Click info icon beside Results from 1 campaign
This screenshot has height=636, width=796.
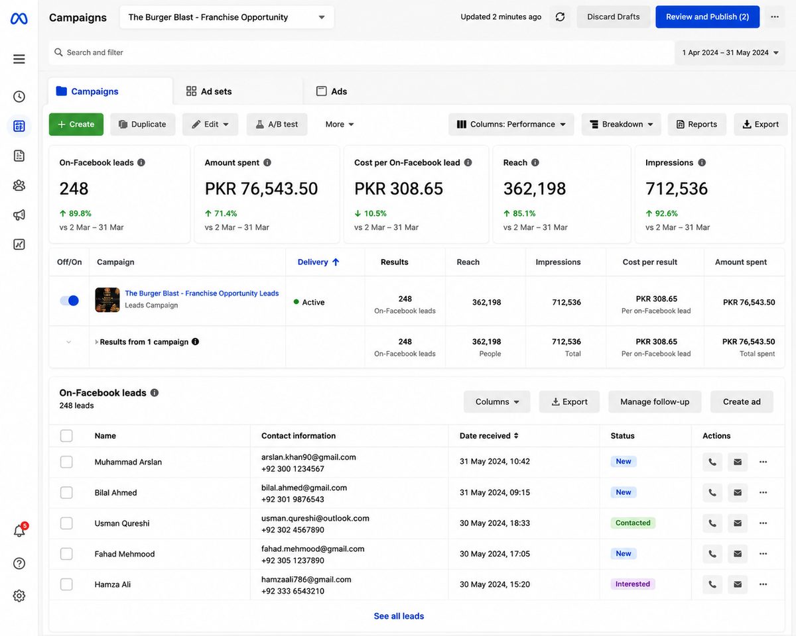click(x=195, y=342)
